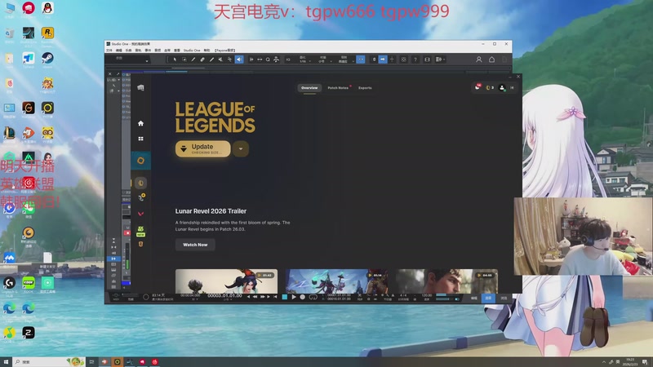Image resolution: width=653 pixels, height=367 pixels.
Task: Switch to the Overview tab in Riot Client
Action: click(x=309, y=88)
